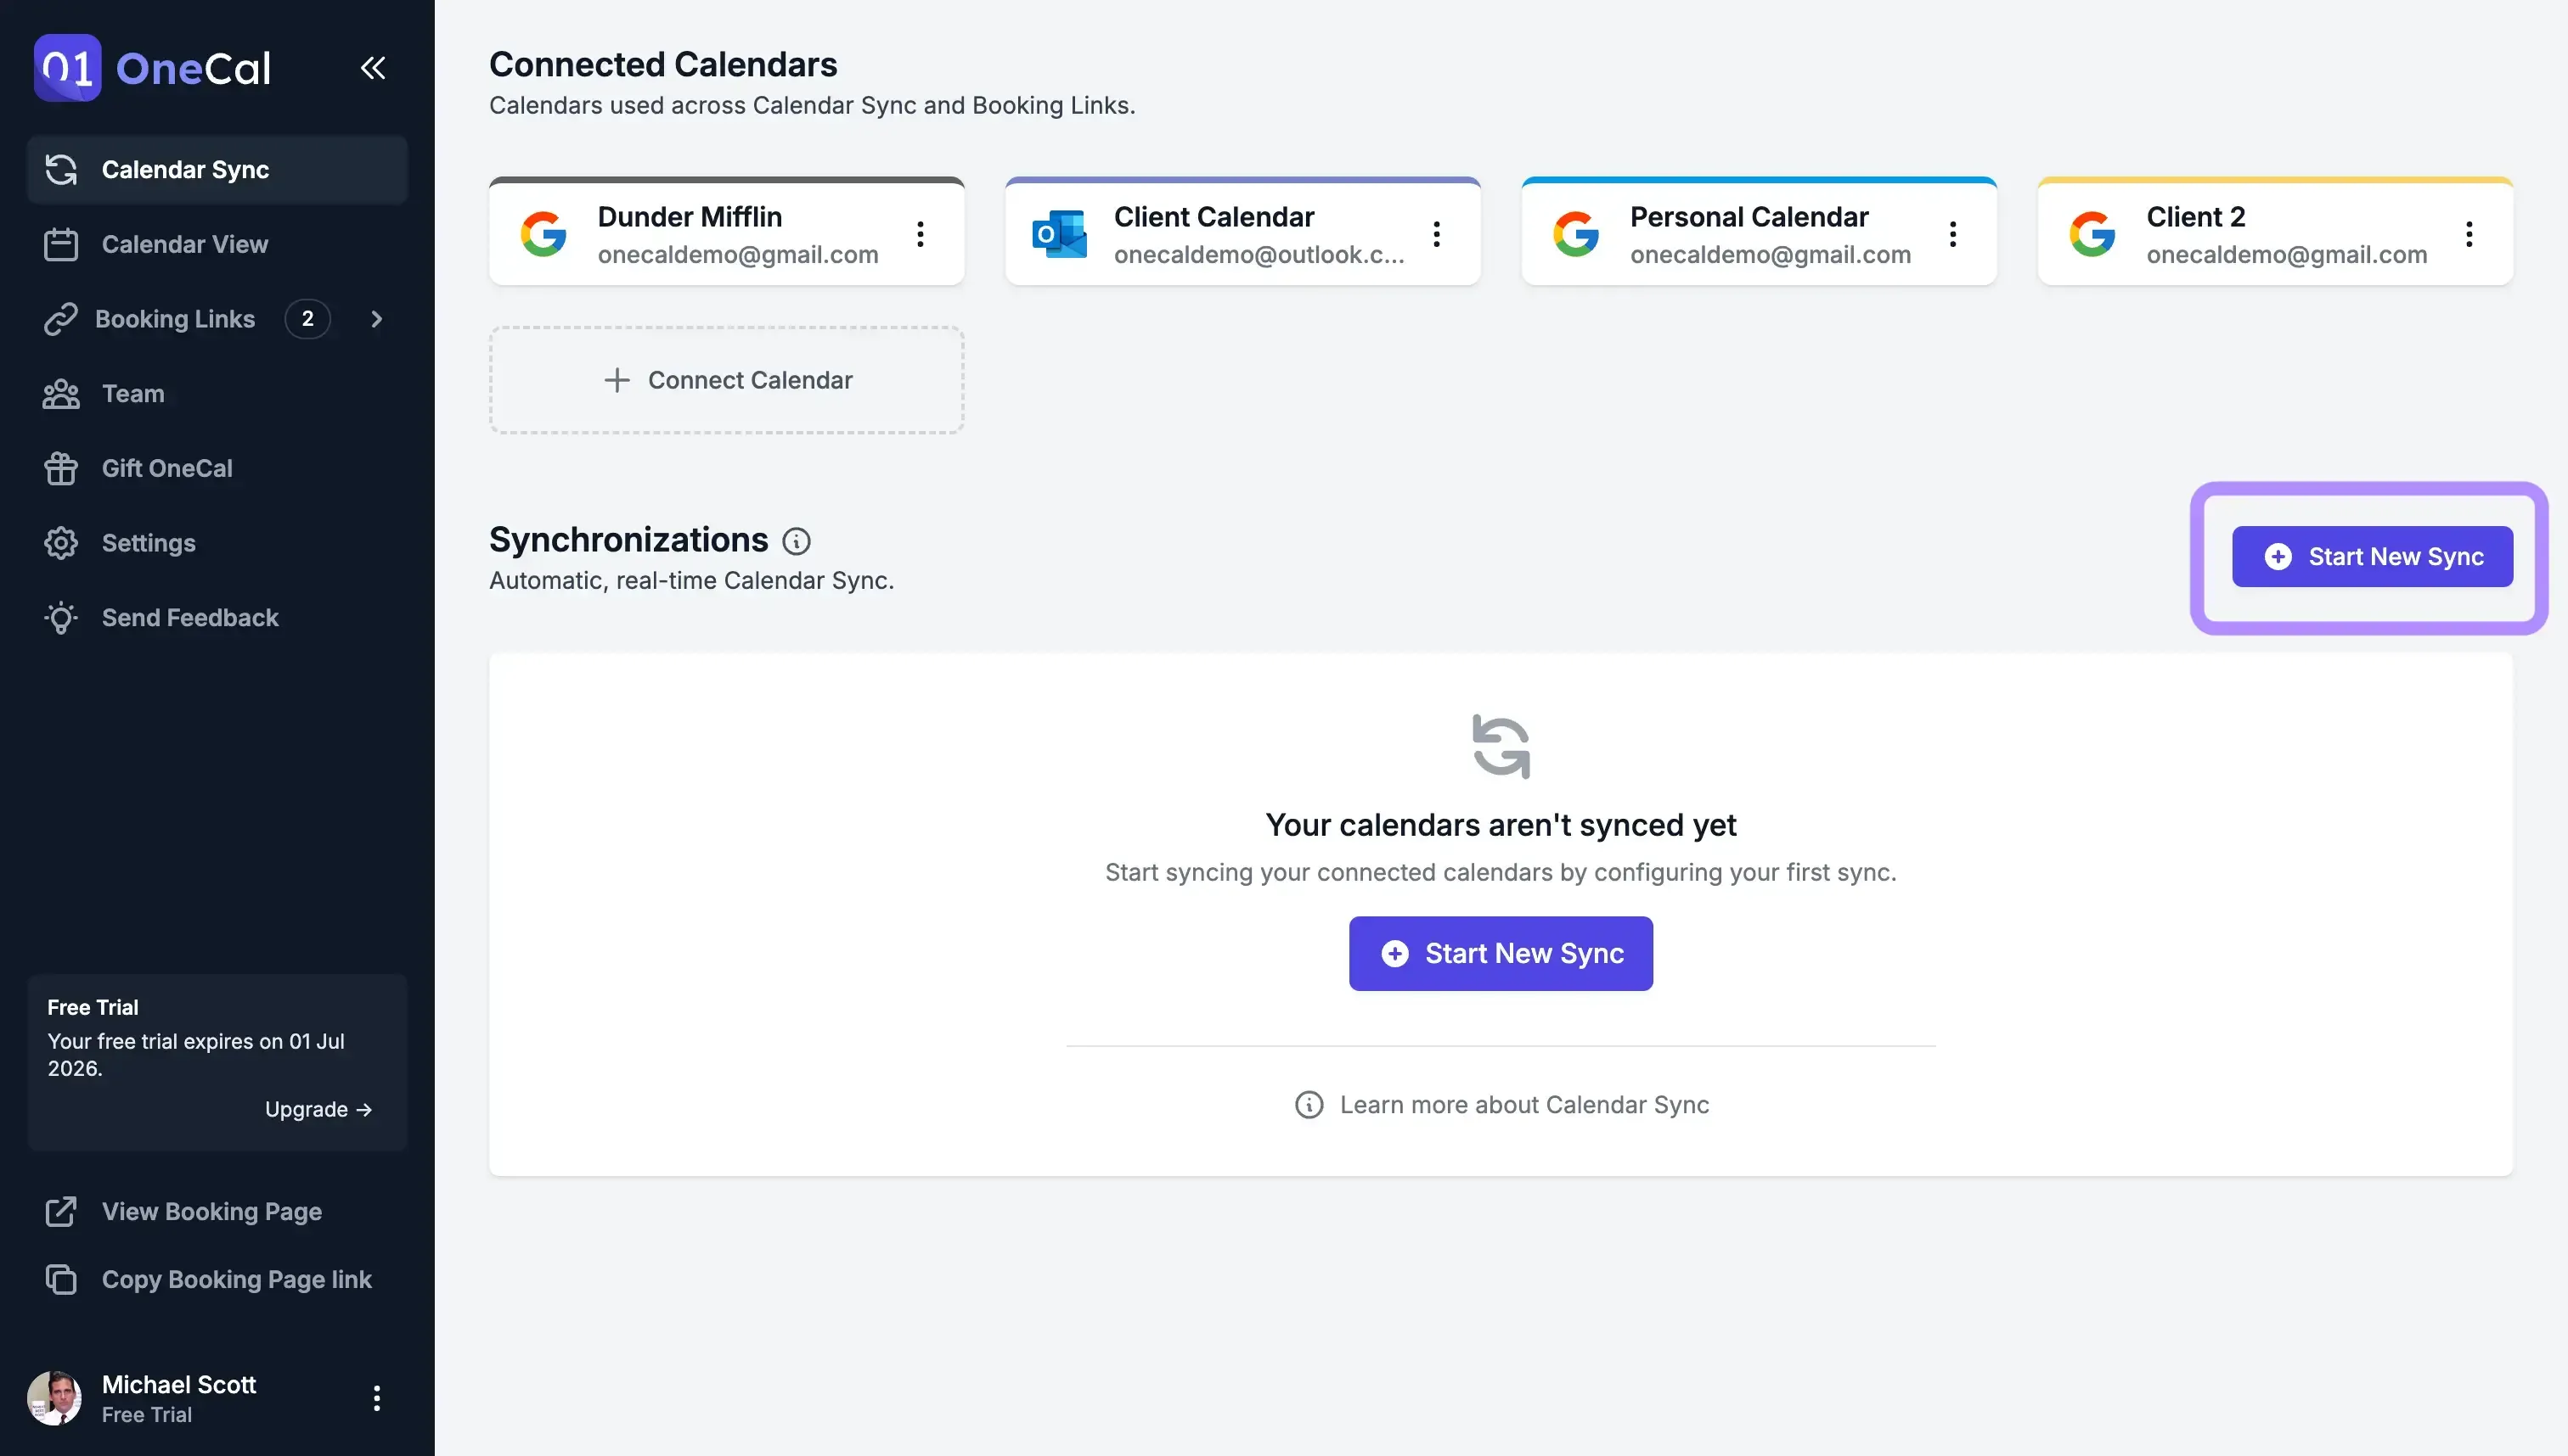The width and height of the screenshot is (2568, 1456).
Task: Click the Gift OneCal gift icon
Action: (x=60, y=468)
